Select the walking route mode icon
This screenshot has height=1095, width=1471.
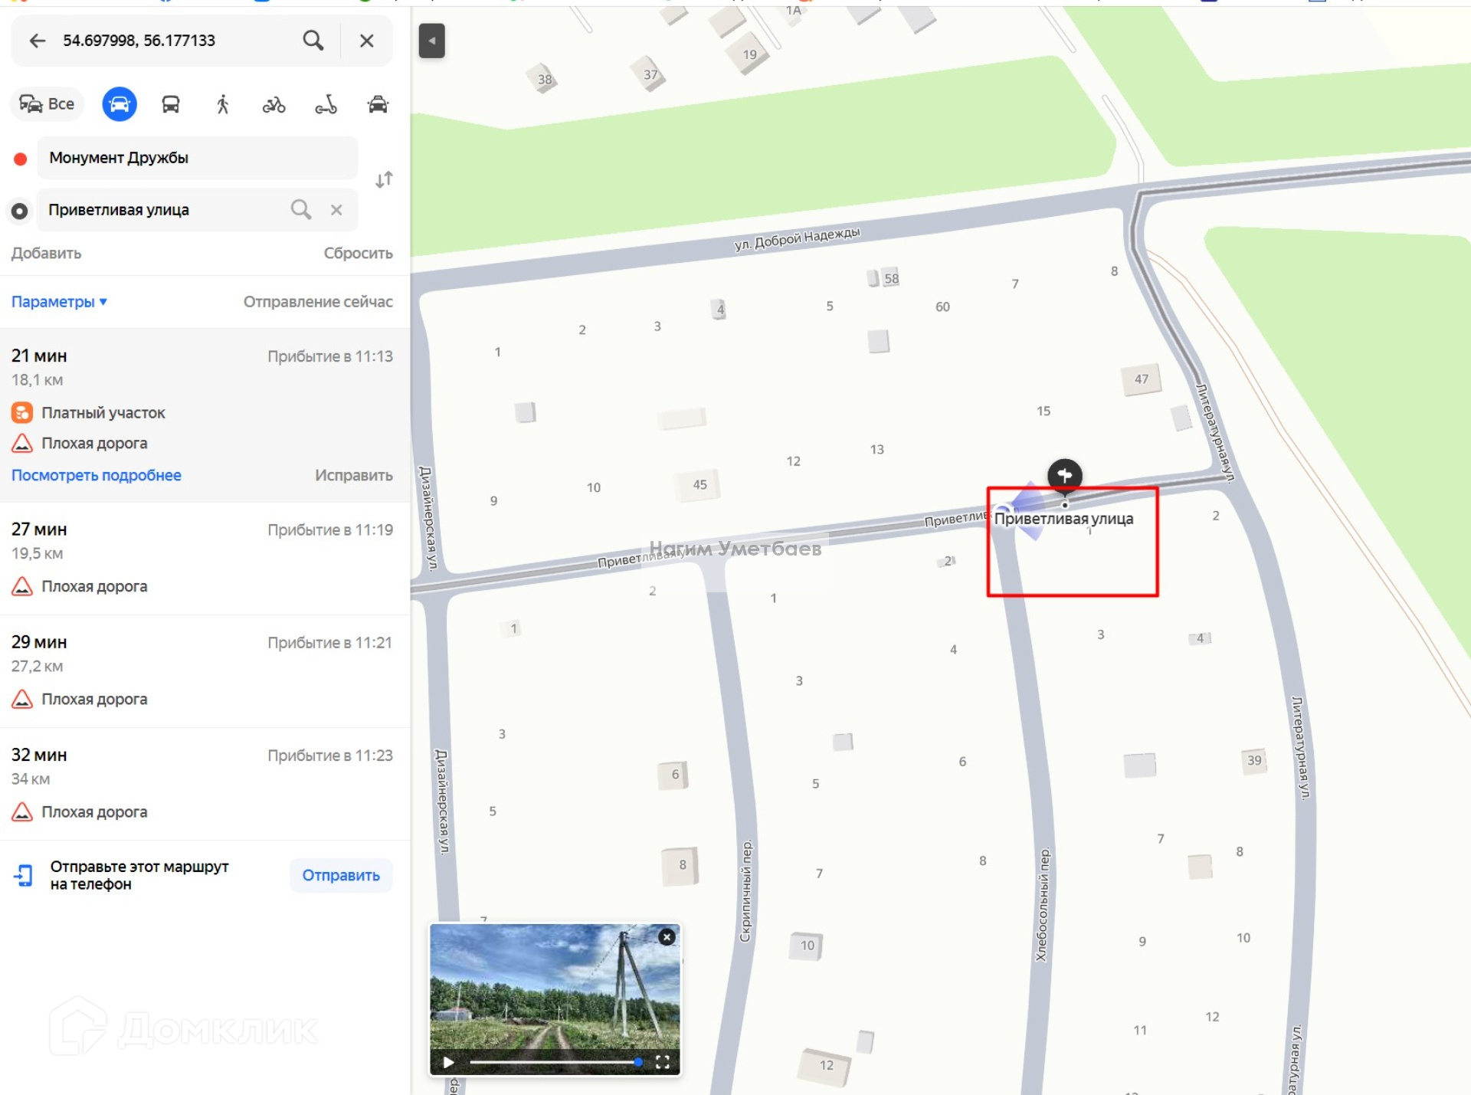tap(223, 104)
